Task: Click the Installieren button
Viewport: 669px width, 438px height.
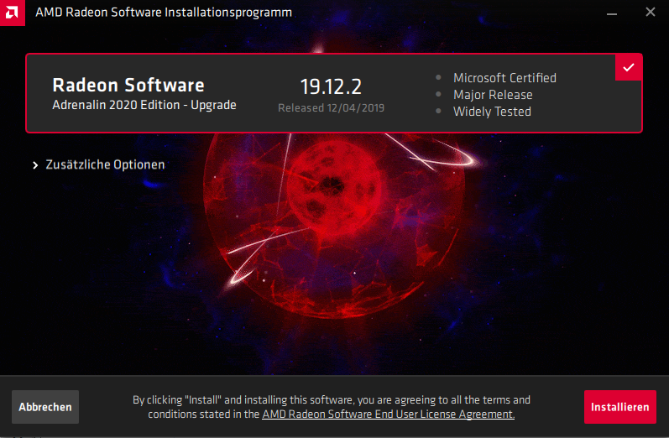Action: (x=620, y=407)
